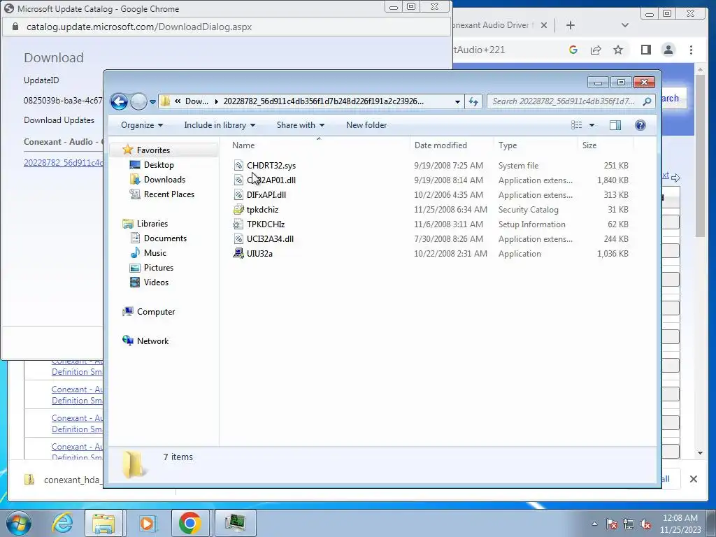Toggle the Chrome side panel icon
This screenshot has width=716, height=537.
pos(645,50)
